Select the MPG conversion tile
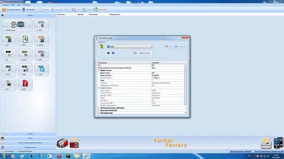 click(9, 70)
